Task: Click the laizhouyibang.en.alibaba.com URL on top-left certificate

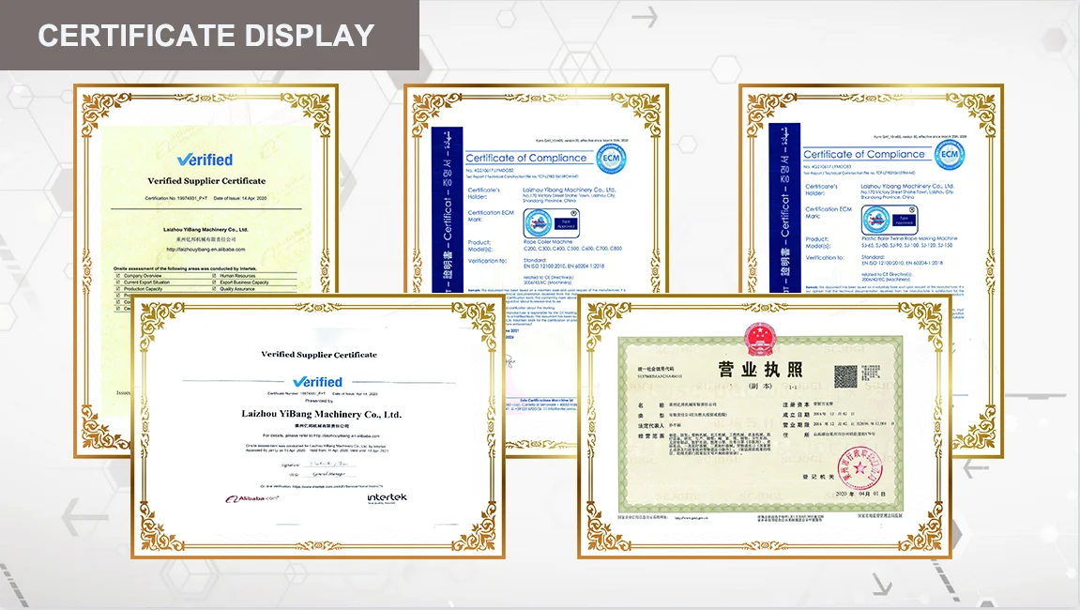Action: [x=205, y=250]
